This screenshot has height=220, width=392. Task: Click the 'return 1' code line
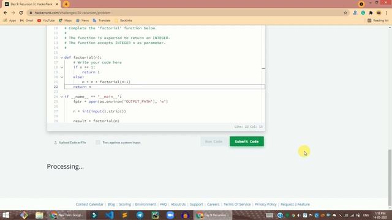pyautogui.click(x=91, y=72)
